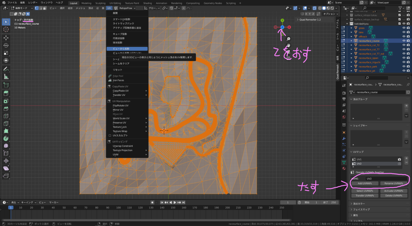The image size is (412, 226).
Task: Open the 編集モード mode dropdown
Action: [x=22, y=8]
